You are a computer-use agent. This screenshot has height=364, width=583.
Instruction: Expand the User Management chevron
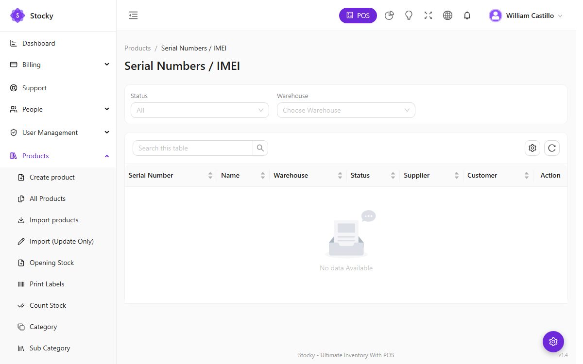pos(107,132)
